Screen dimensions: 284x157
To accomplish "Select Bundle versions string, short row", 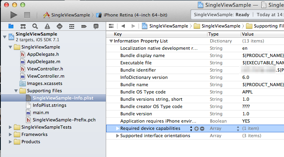I will (x=195, y=99).
